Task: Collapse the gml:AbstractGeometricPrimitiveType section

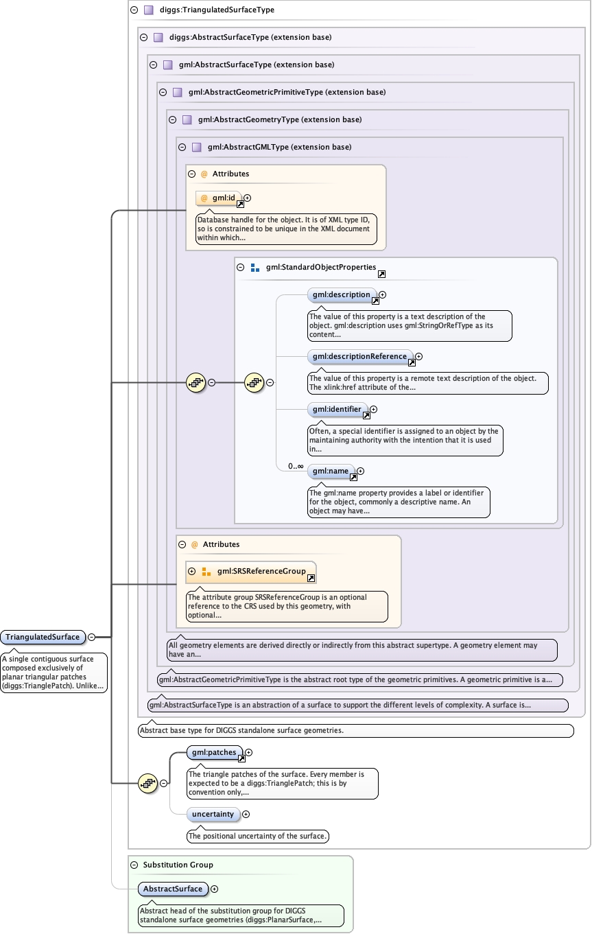Action: [162, 92]
